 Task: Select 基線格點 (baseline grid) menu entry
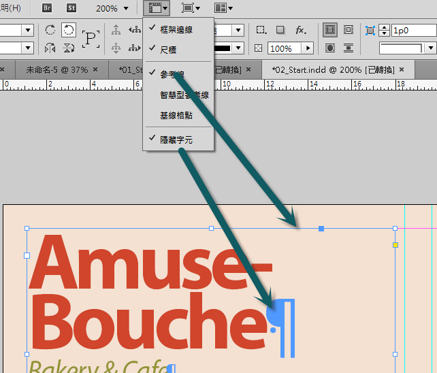click(x=176, y=115)
